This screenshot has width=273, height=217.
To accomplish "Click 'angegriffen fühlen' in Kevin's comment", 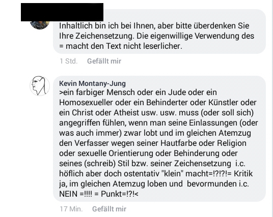I will pyautogui.click(x=93, y=123).
